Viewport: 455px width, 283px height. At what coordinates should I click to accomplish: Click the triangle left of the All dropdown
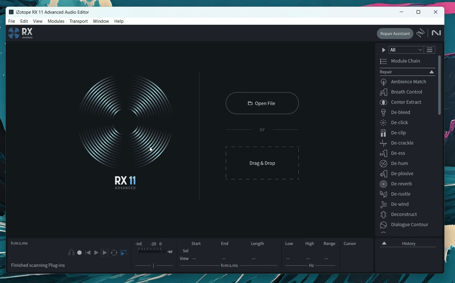pos(383,50)
